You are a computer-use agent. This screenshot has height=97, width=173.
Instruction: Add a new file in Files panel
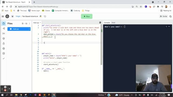point(23,23)
